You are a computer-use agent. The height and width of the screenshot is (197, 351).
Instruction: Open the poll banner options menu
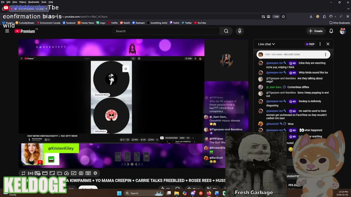(x=325, y=54)
